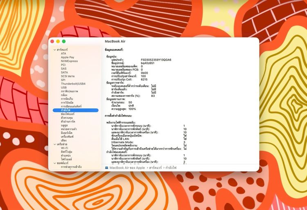
Task: Click the Hibernate Mode label
Action: tap(122, 142)
